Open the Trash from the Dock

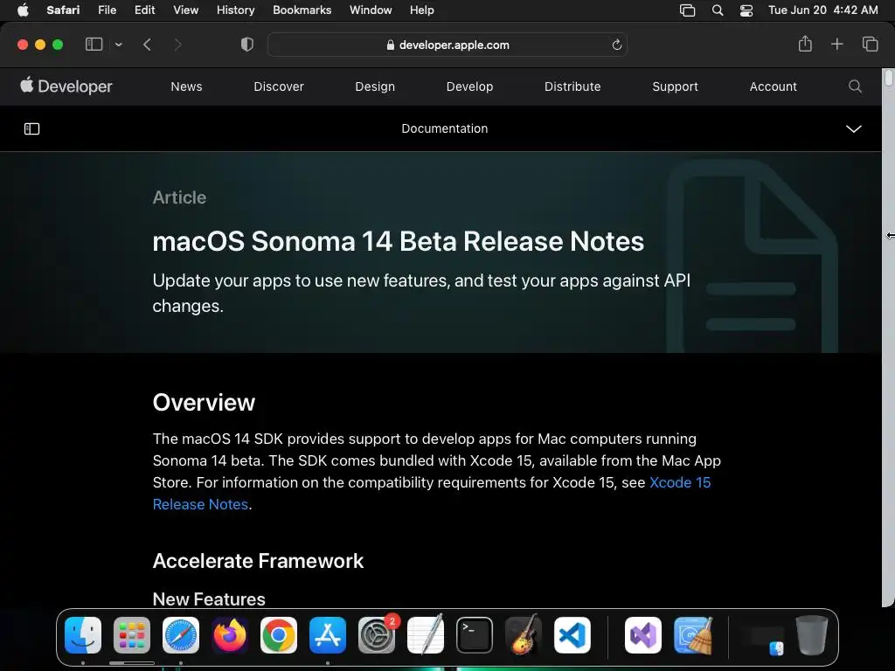(812, 635)
